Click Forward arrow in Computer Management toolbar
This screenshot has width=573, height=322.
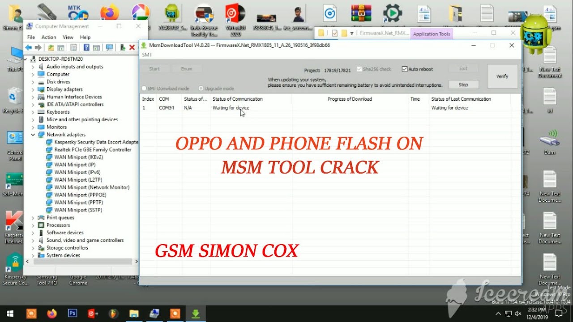(x=38, y=47)
